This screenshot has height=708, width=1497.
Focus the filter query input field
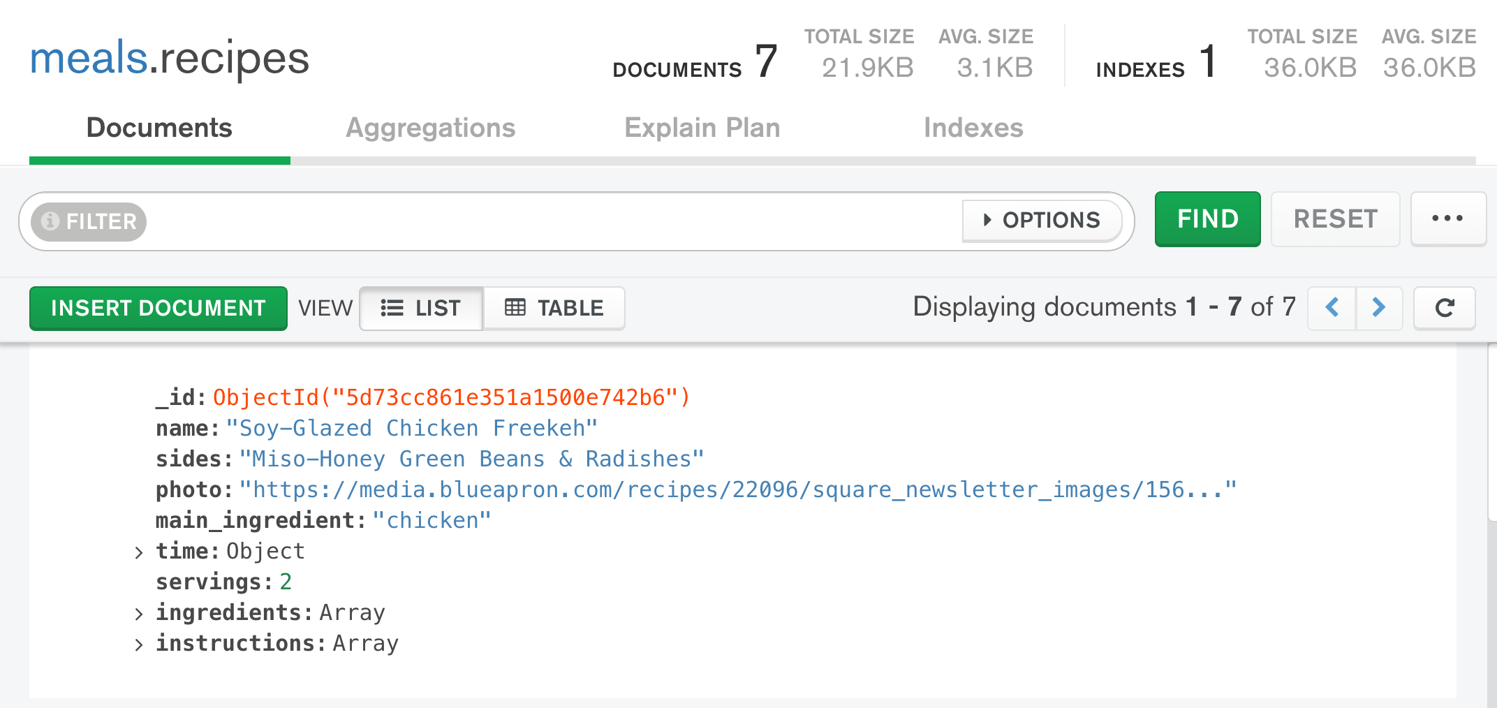tap(552, 221)
